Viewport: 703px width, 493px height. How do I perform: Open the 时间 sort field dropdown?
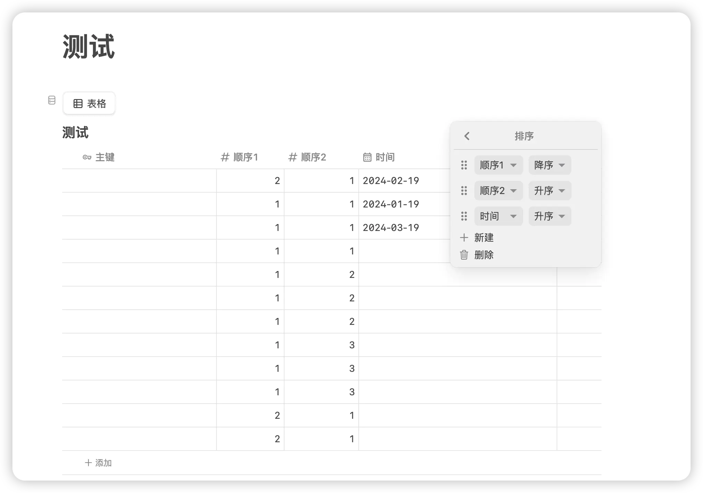(498, 216)
